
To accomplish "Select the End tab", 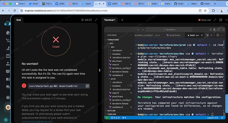I will pyautogui.click(x=19, y=20).
